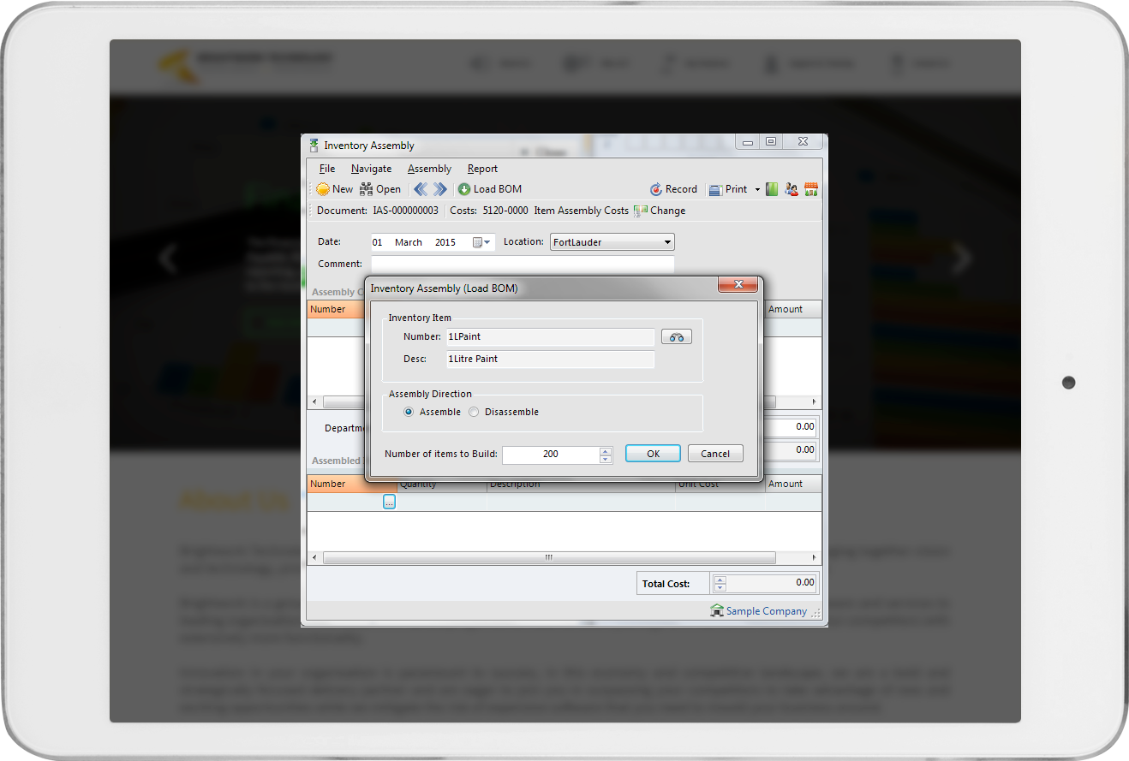Open the Assembly menu
Screen dimensions: 1129x761
coord(429,169)
